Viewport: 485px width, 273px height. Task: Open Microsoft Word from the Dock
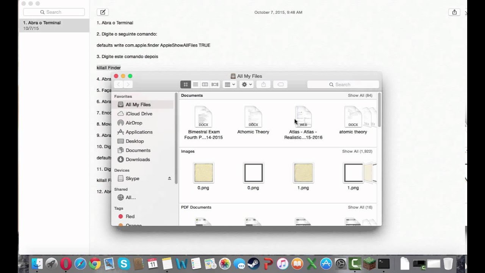[181, 264]
